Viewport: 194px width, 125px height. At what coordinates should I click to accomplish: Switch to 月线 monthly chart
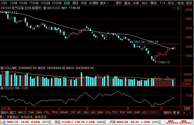(84, 3)
